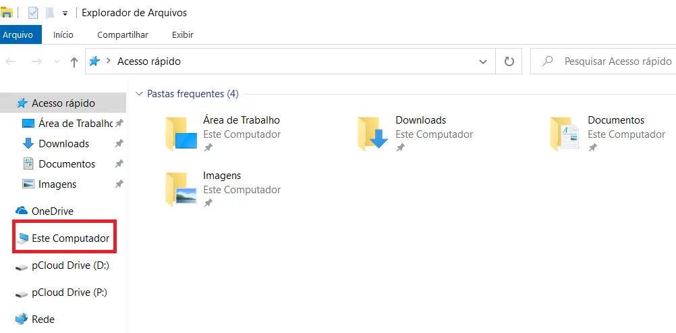Open the quick access toolbar dropdown arrow

click(65, 14)
